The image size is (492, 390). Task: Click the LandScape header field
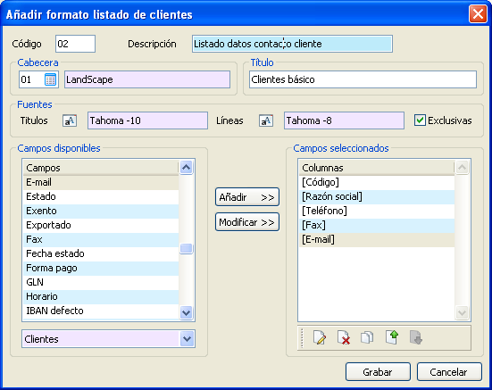[x=147, y=79]
